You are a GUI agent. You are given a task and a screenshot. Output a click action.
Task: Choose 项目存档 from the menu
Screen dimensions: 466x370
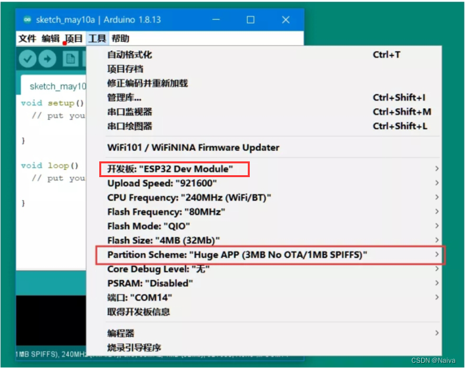(264, 69)
